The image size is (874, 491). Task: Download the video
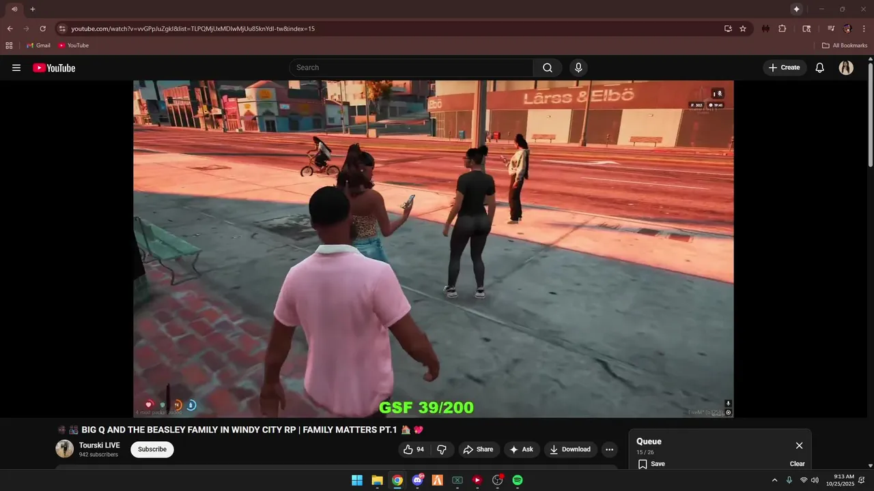coord(571,449)
